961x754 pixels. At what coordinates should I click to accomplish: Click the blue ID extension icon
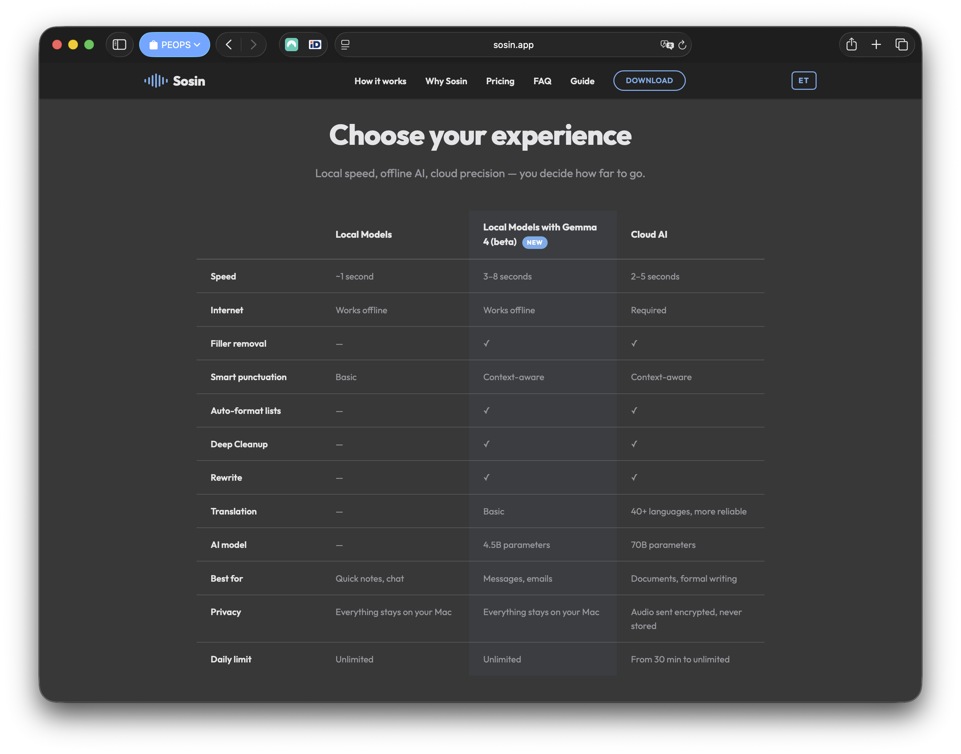point(315,45)
